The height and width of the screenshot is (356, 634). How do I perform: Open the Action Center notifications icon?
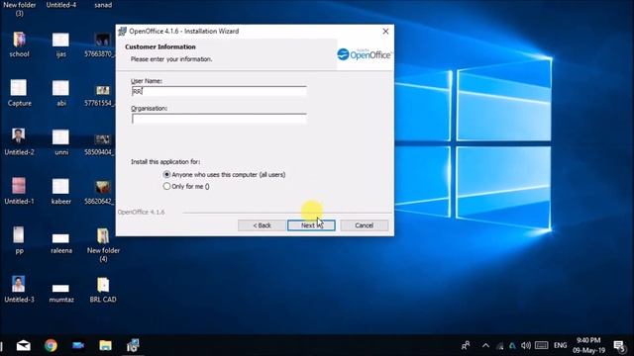coord(619,345)
